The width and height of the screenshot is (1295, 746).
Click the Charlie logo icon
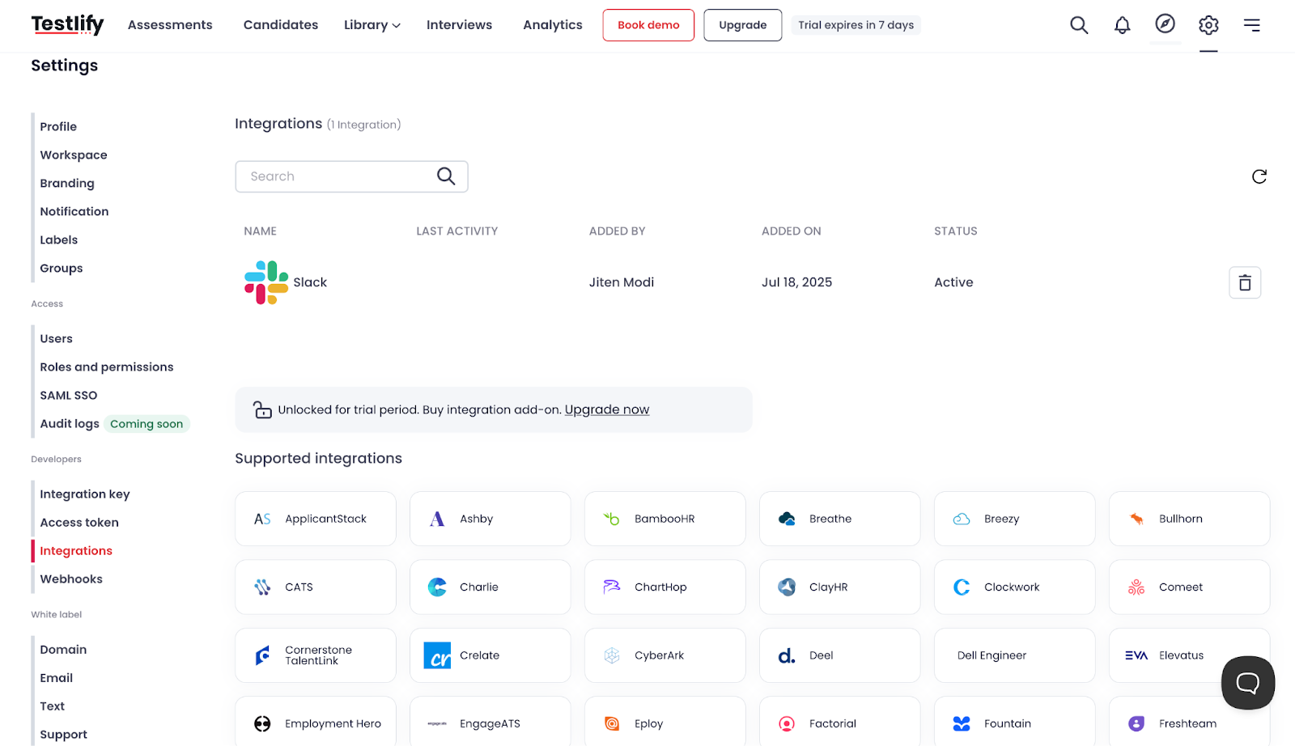tap(437, 587)
